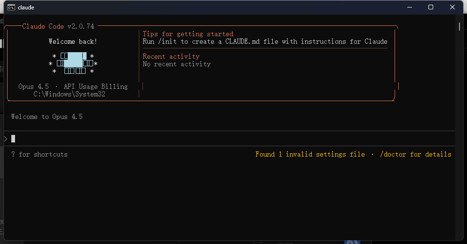Click the "Welcome back!" greeting

click(73, 41)
